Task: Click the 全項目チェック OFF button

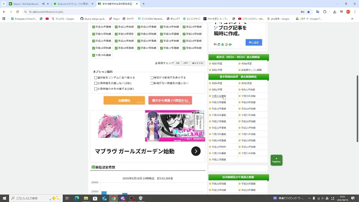Action: click(x=186, y=63)
